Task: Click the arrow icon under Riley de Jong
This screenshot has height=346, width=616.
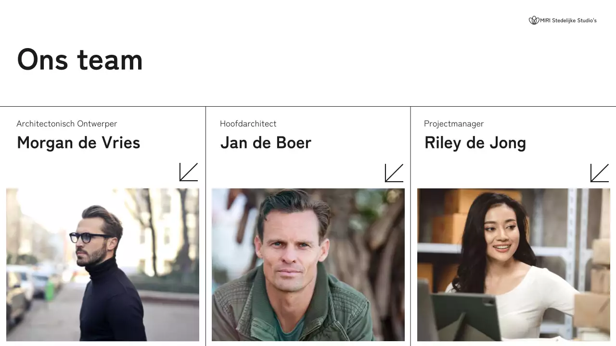Action: pos(600,173)
